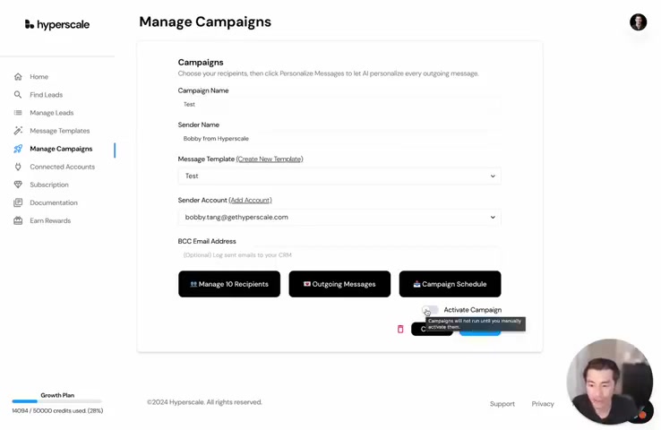Image resolution: width=661 pixels, height=430 pixels.
Task: Click the Growth Plan credits progress bar
Action: pos(57,401)
